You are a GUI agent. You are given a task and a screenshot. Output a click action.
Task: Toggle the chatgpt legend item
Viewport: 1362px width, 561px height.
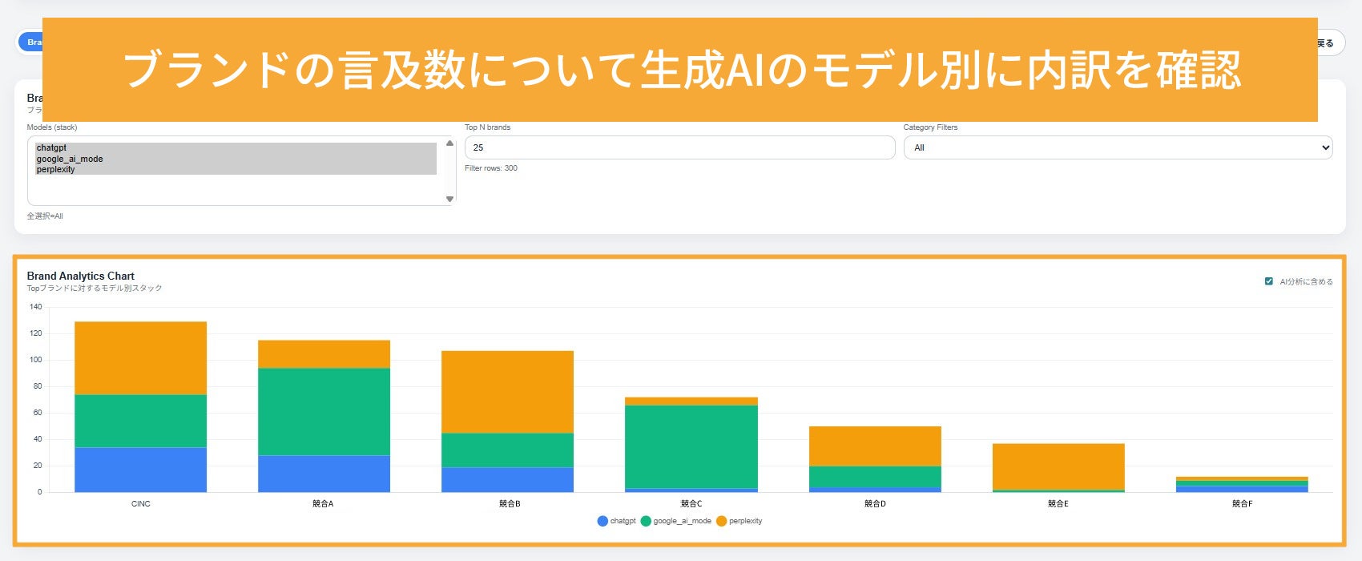[617, 521]
